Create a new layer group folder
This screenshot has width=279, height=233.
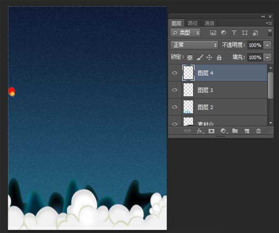(x=235, y=131)
